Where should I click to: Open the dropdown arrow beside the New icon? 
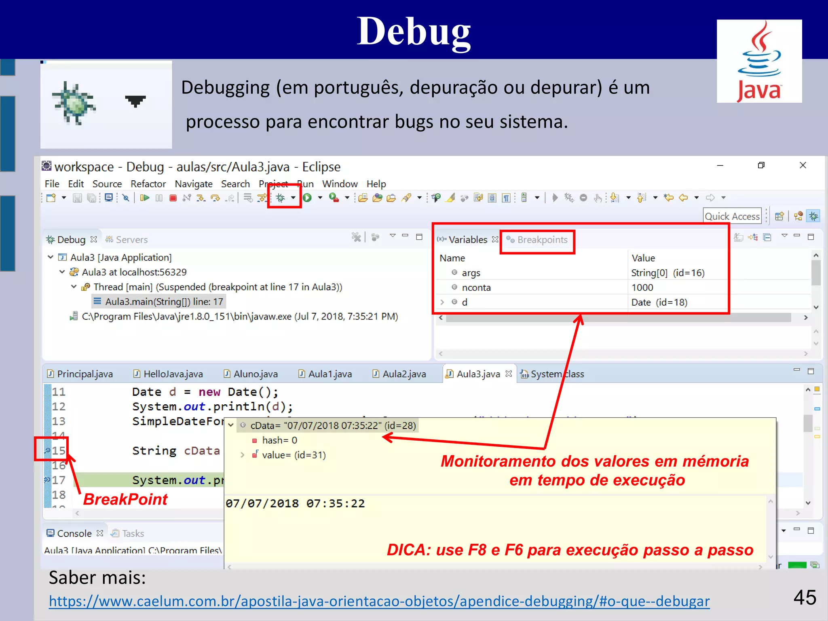tap(63, 198)
